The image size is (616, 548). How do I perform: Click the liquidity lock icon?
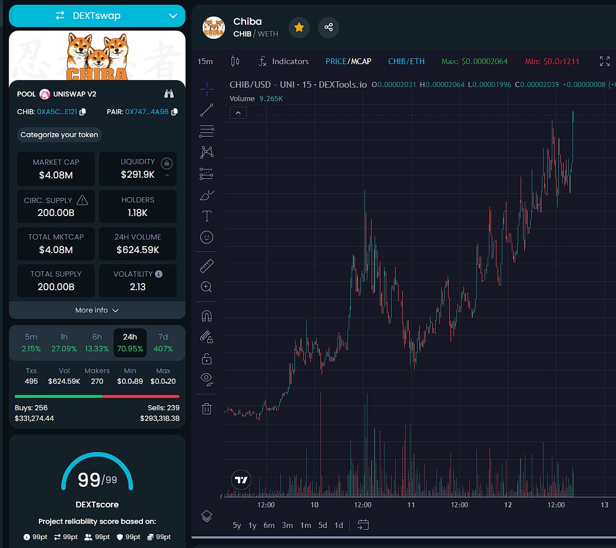167,163
